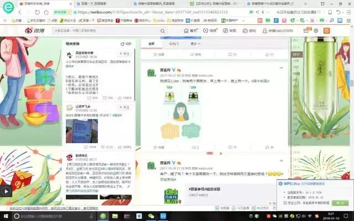Image resolution: width=354 pixels, height=221 pixels.
Task: Toggle the checkbox in the WPS Office popup
Action: coord(285,203)
